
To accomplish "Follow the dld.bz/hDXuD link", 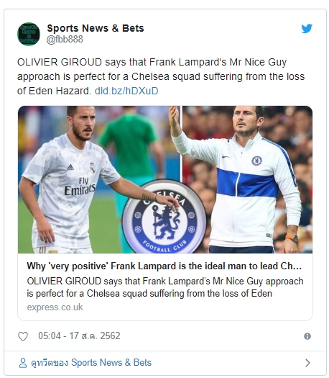I will click(126, 91).
